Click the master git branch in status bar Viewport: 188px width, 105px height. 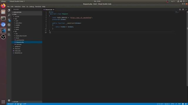tap(11, 104)
